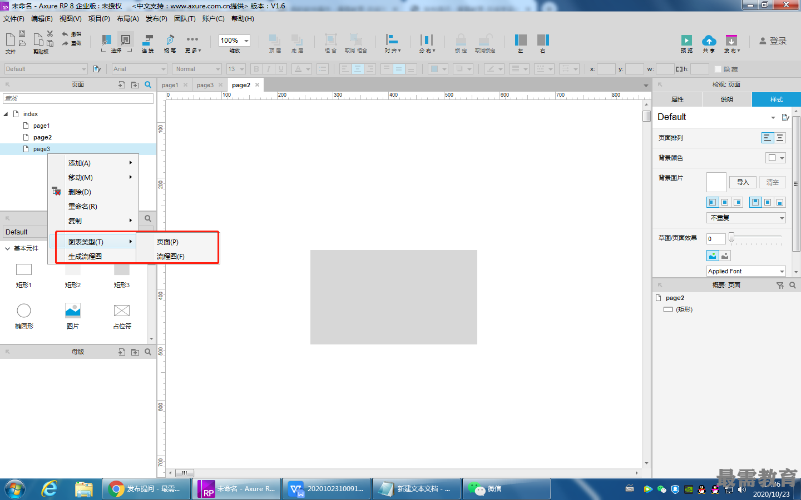Switch to the page1 tab
This screenshot has width=801, height=500.
pos(170,85)
